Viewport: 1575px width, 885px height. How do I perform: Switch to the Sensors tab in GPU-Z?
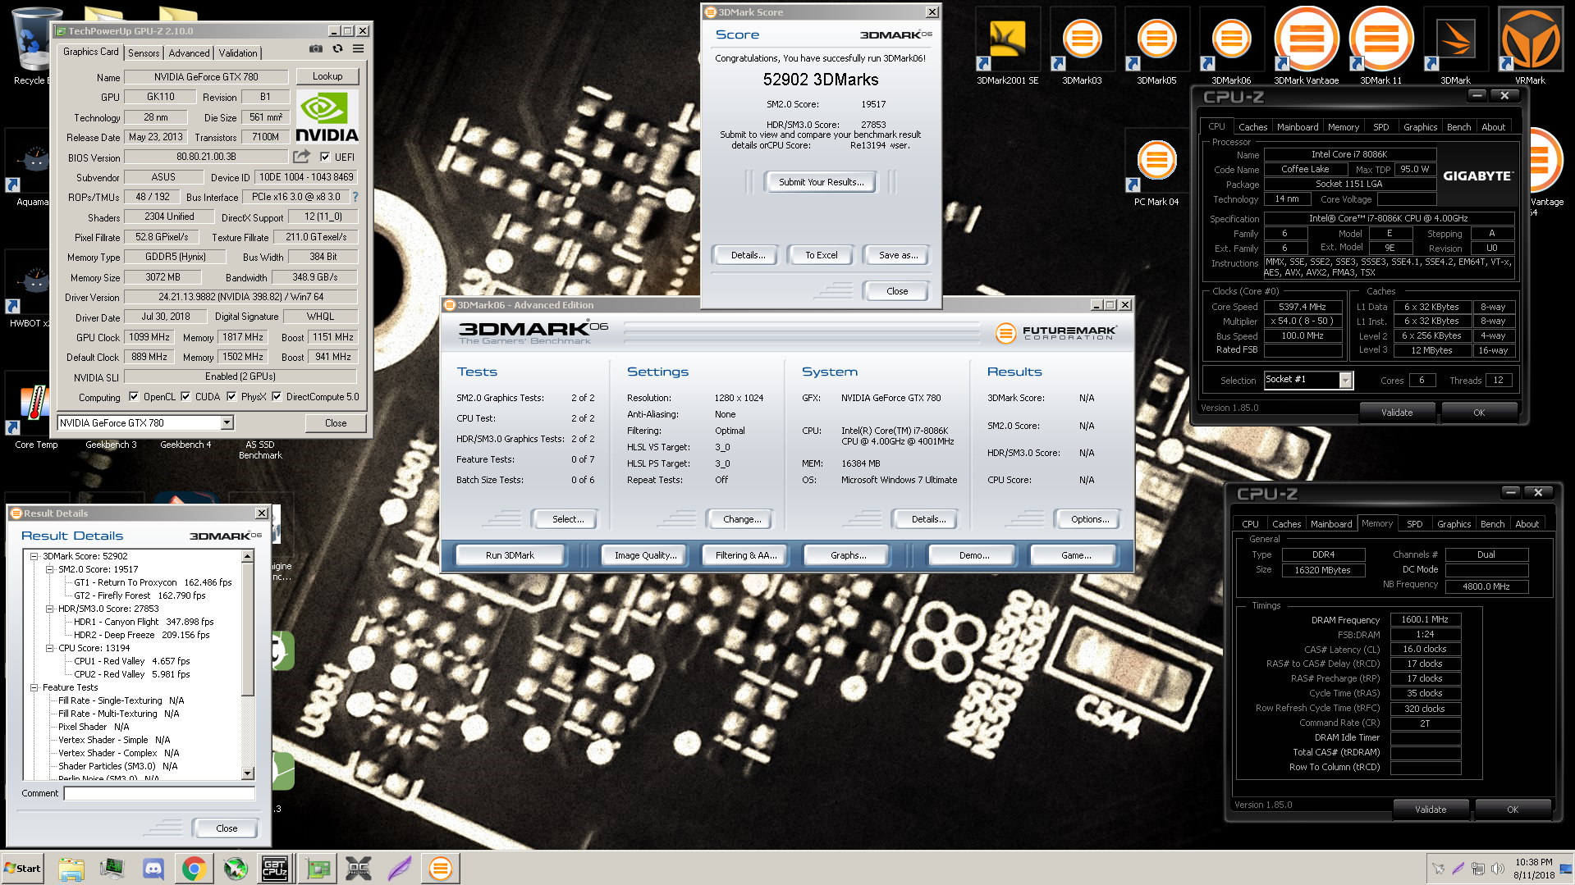(144, 53)
